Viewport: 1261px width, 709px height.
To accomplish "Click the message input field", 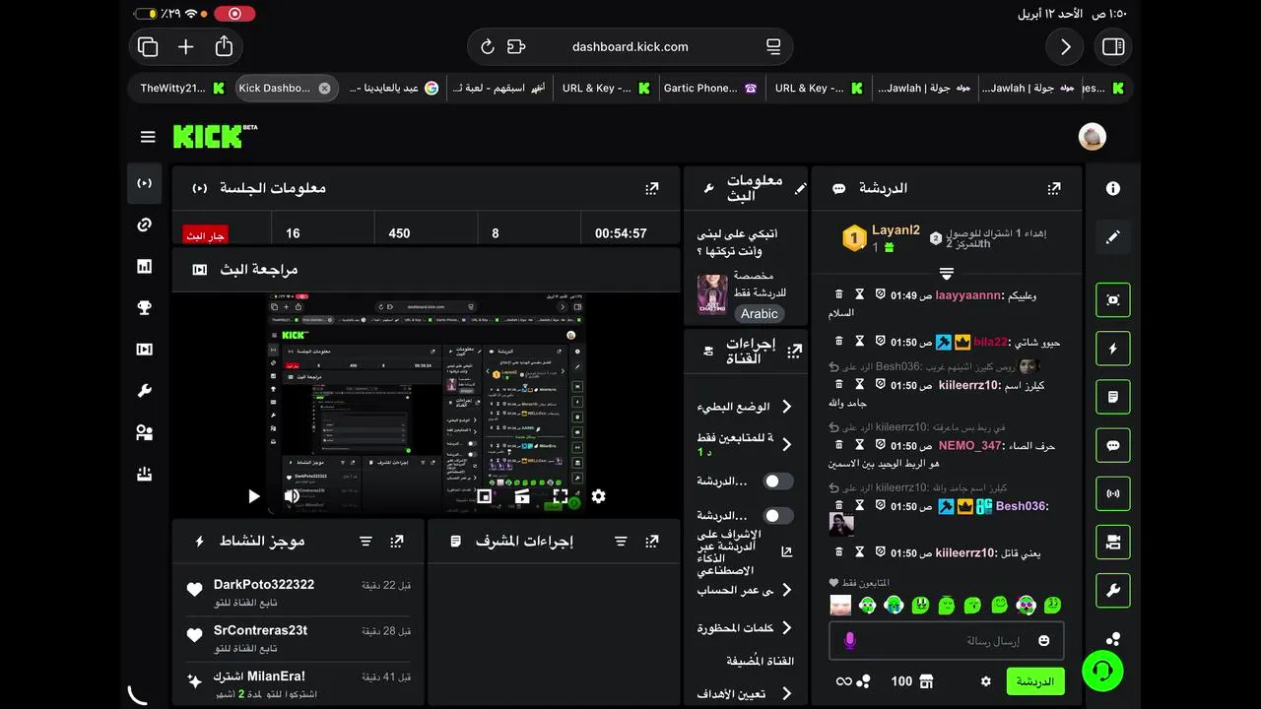I will (x=947, y=641).
